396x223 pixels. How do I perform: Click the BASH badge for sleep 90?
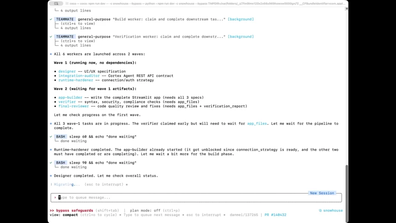[x=60, y=163]
